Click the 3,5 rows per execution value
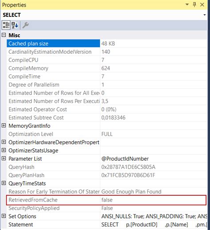 coord(105,101)
